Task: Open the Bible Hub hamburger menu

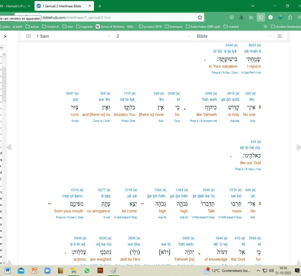Action: pyautogui.click(x=280, y=36)
